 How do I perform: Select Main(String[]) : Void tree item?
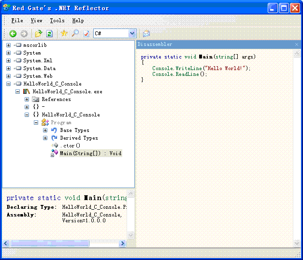point(91,153)
